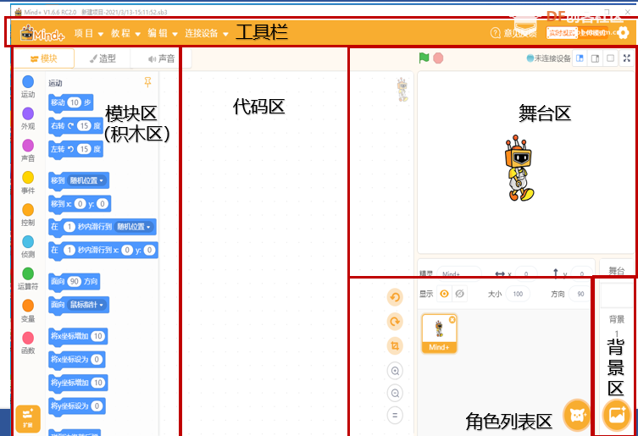The width and height of the screenshot is (638, 436).
Task: Click the robot sprite on the stage
Action: pos(519,168)
